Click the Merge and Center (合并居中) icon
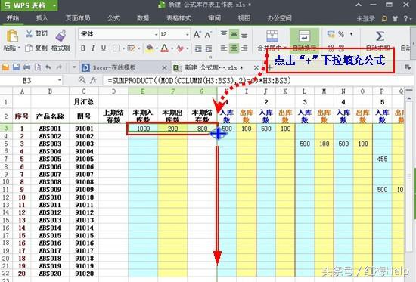The width and height of the screenshot is (416, 282). [272, 36]
